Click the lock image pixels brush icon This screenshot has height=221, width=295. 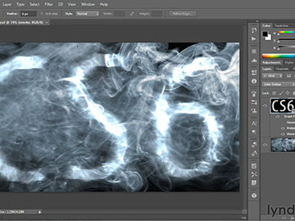281,93
